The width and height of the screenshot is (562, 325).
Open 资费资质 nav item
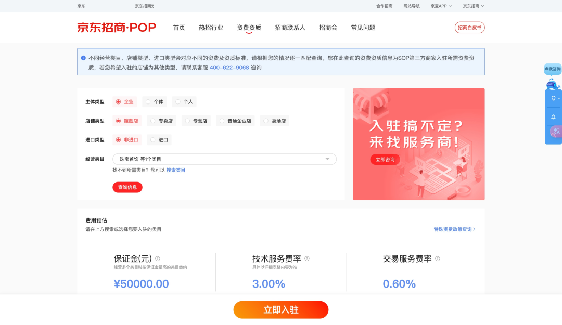(x=249, y=28)
